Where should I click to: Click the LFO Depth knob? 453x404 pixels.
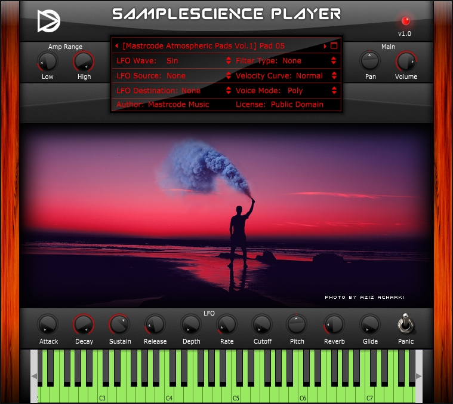[x=190, y=325]
